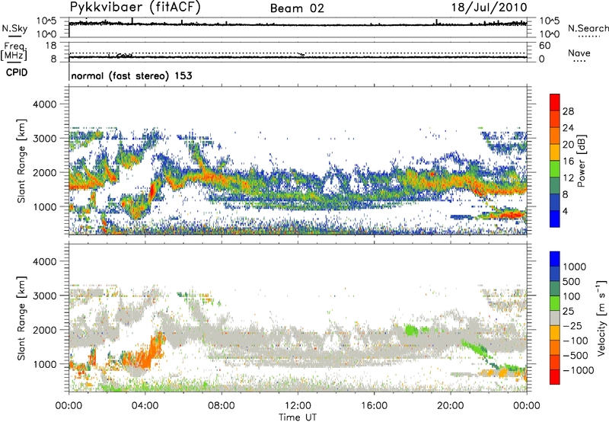
Task: Click the red bottom of the Velocity color bar
Action: [555, 377]
